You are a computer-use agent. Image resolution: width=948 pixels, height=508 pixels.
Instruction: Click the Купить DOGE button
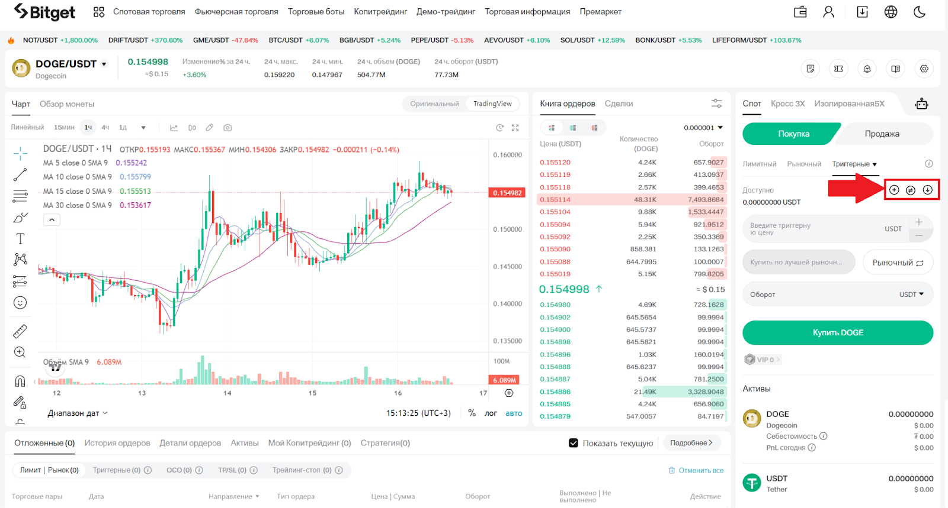click(838, 332)
